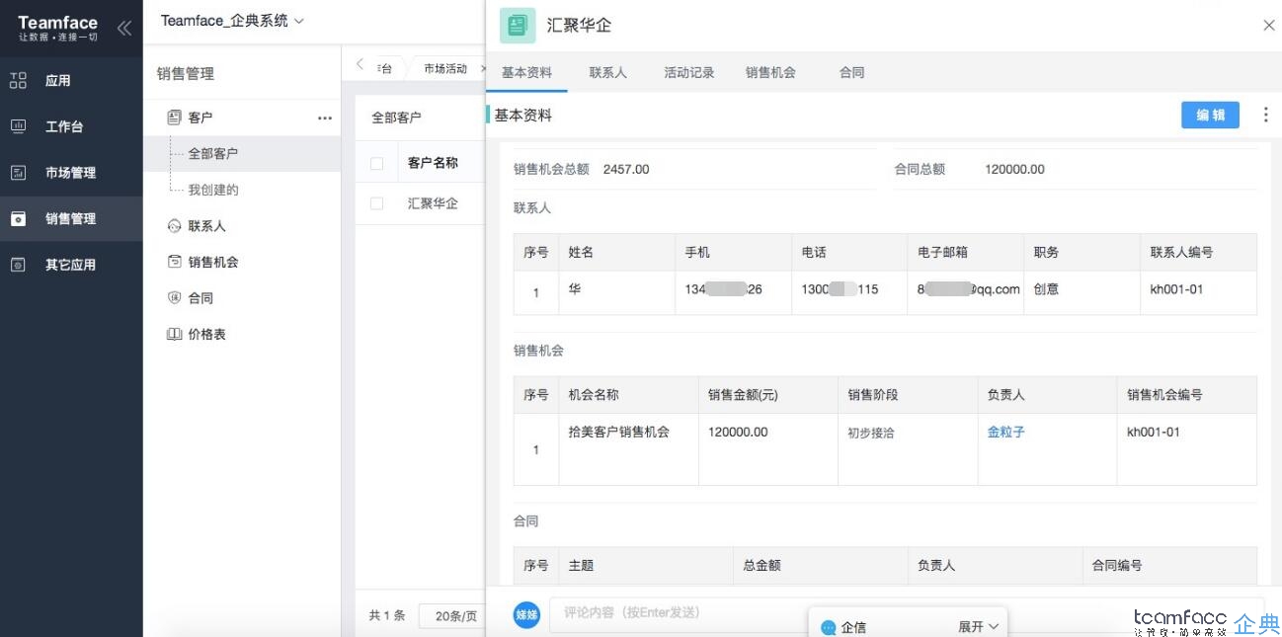Switch to the 活动记录 tab

click(x=688, y=73)
